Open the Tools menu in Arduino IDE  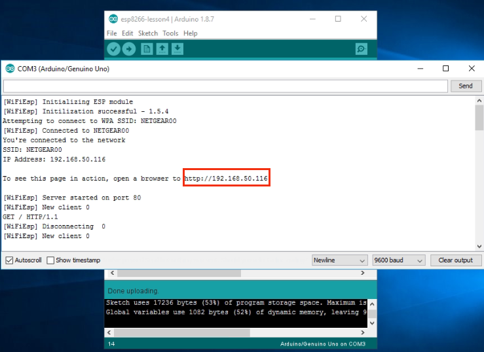170,33
